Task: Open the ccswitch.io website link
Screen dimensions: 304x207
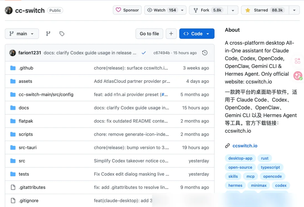Action: pos(245,146)
